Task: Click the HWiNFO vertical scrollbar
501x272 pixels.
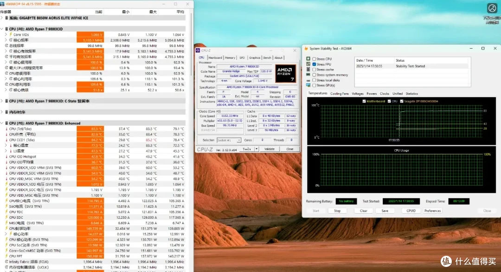Action: point(192,44)
